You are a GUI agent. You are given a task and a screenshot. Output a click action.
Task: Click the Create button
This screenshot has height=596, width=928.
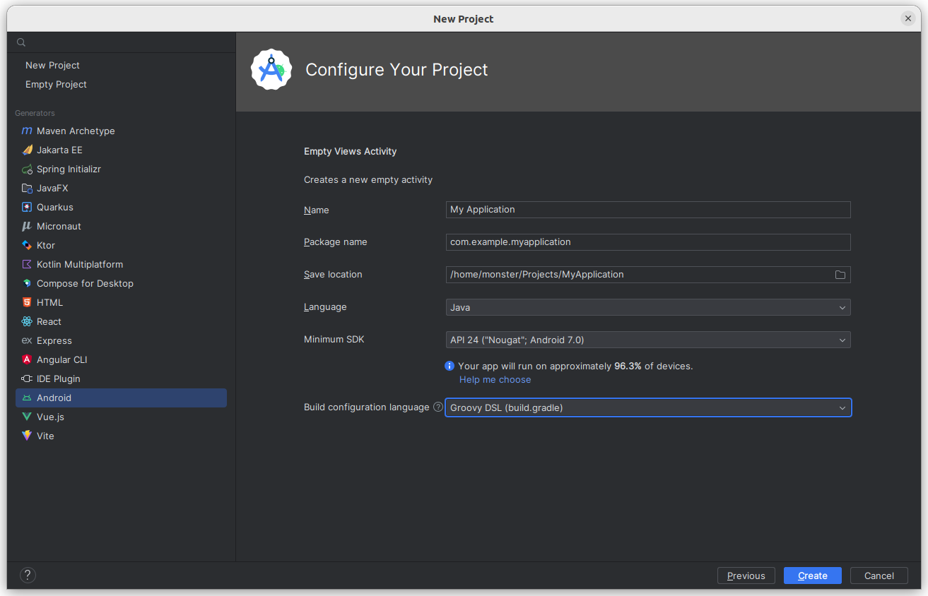point(813,576)
